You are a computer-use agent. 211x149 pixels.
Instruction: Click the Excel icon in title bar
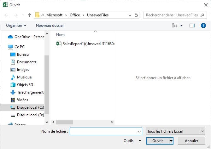pos(5,5)
